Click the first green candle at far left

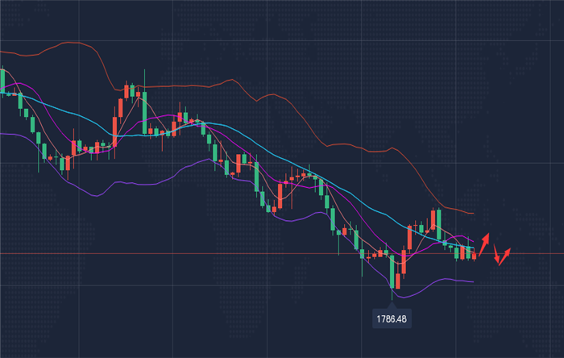click(3, 81)
